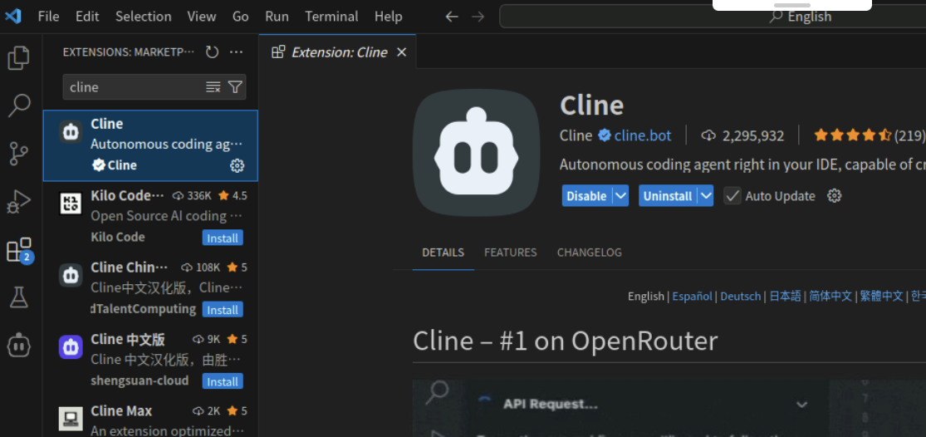
Task: Open the extension filter funnel menu
Action: [235, 87]
